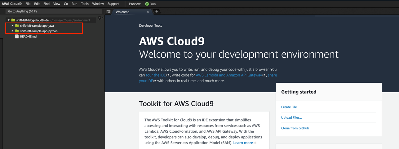Collapse the shift-left-blog-cloud9-ide root folder

(x=9, y=20)
